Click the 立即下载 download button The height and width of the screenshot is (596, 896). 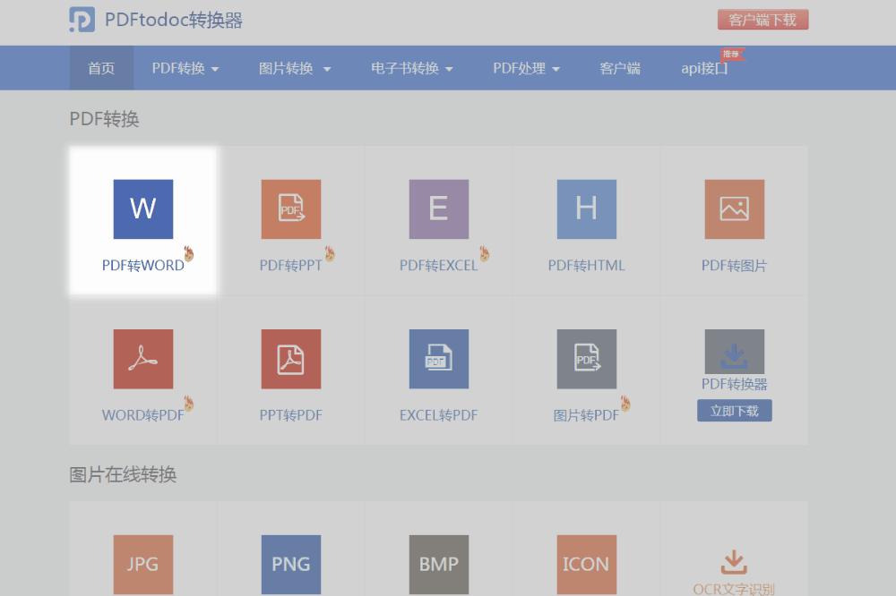734,410
